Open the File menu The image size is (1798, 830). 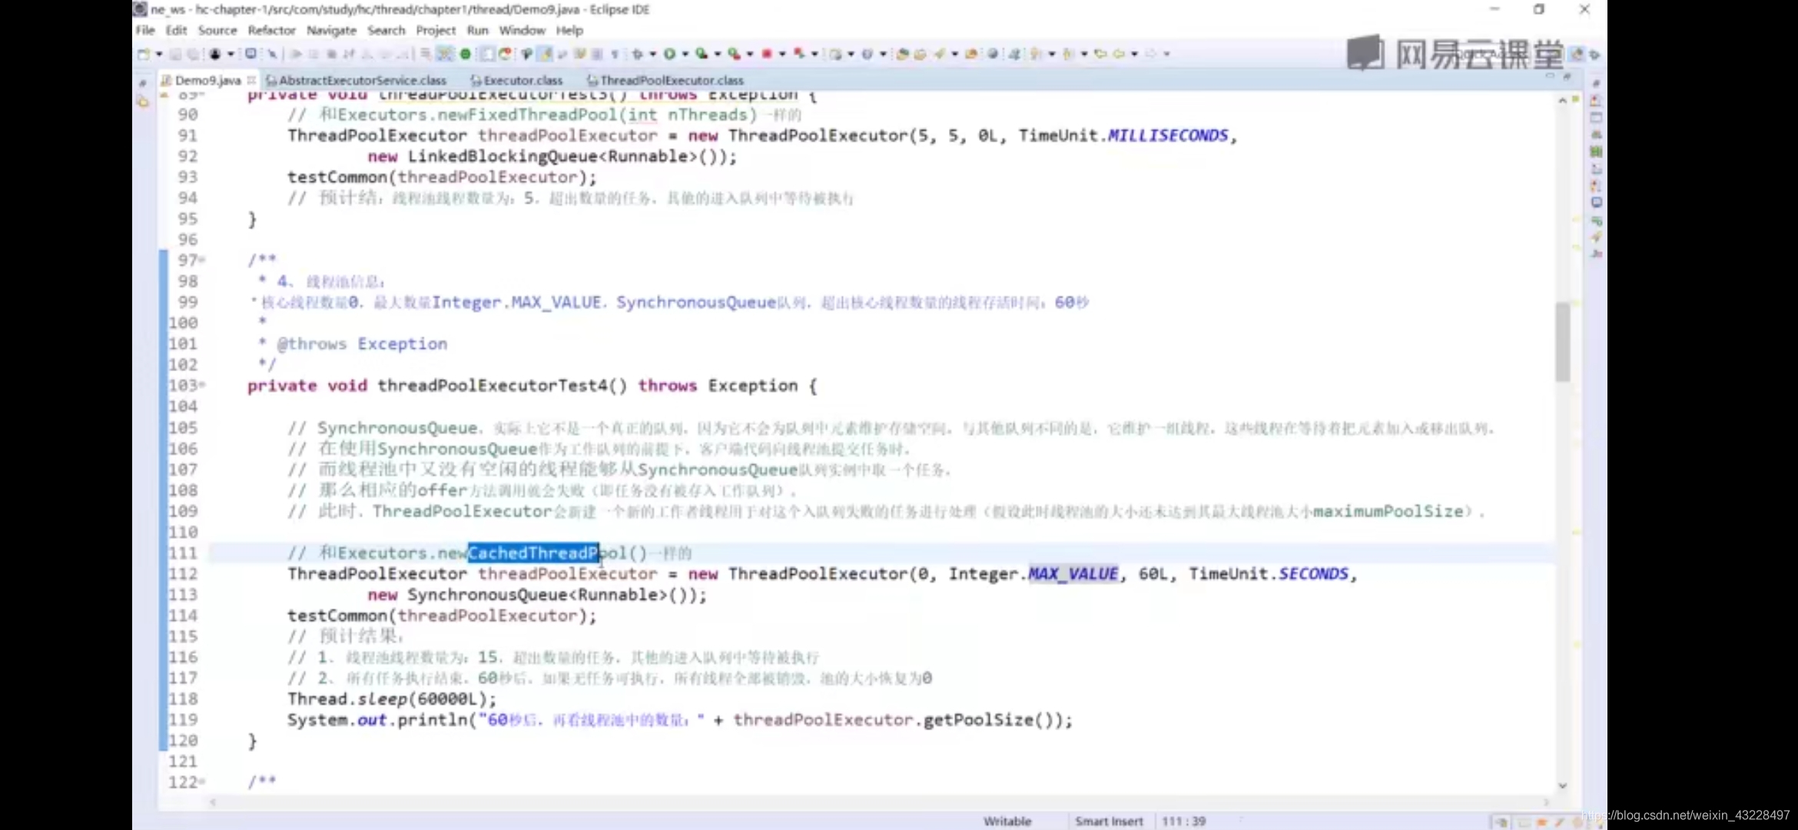point(145,30)
